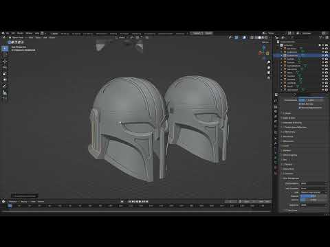Open the Object Mode dropdown
This screenshot has width=330, height=247.
pos(17,38)
